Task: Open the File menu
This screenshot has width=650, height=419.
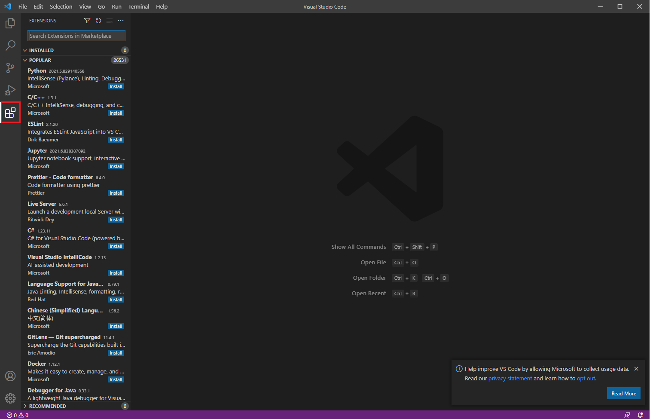Action: [x=23, y=6]
